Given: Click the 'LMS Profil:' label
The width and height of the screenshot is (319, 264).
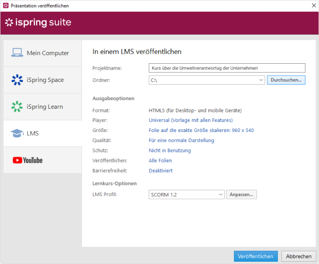Looking at the screenshot, I should click(x=104, y=194).
